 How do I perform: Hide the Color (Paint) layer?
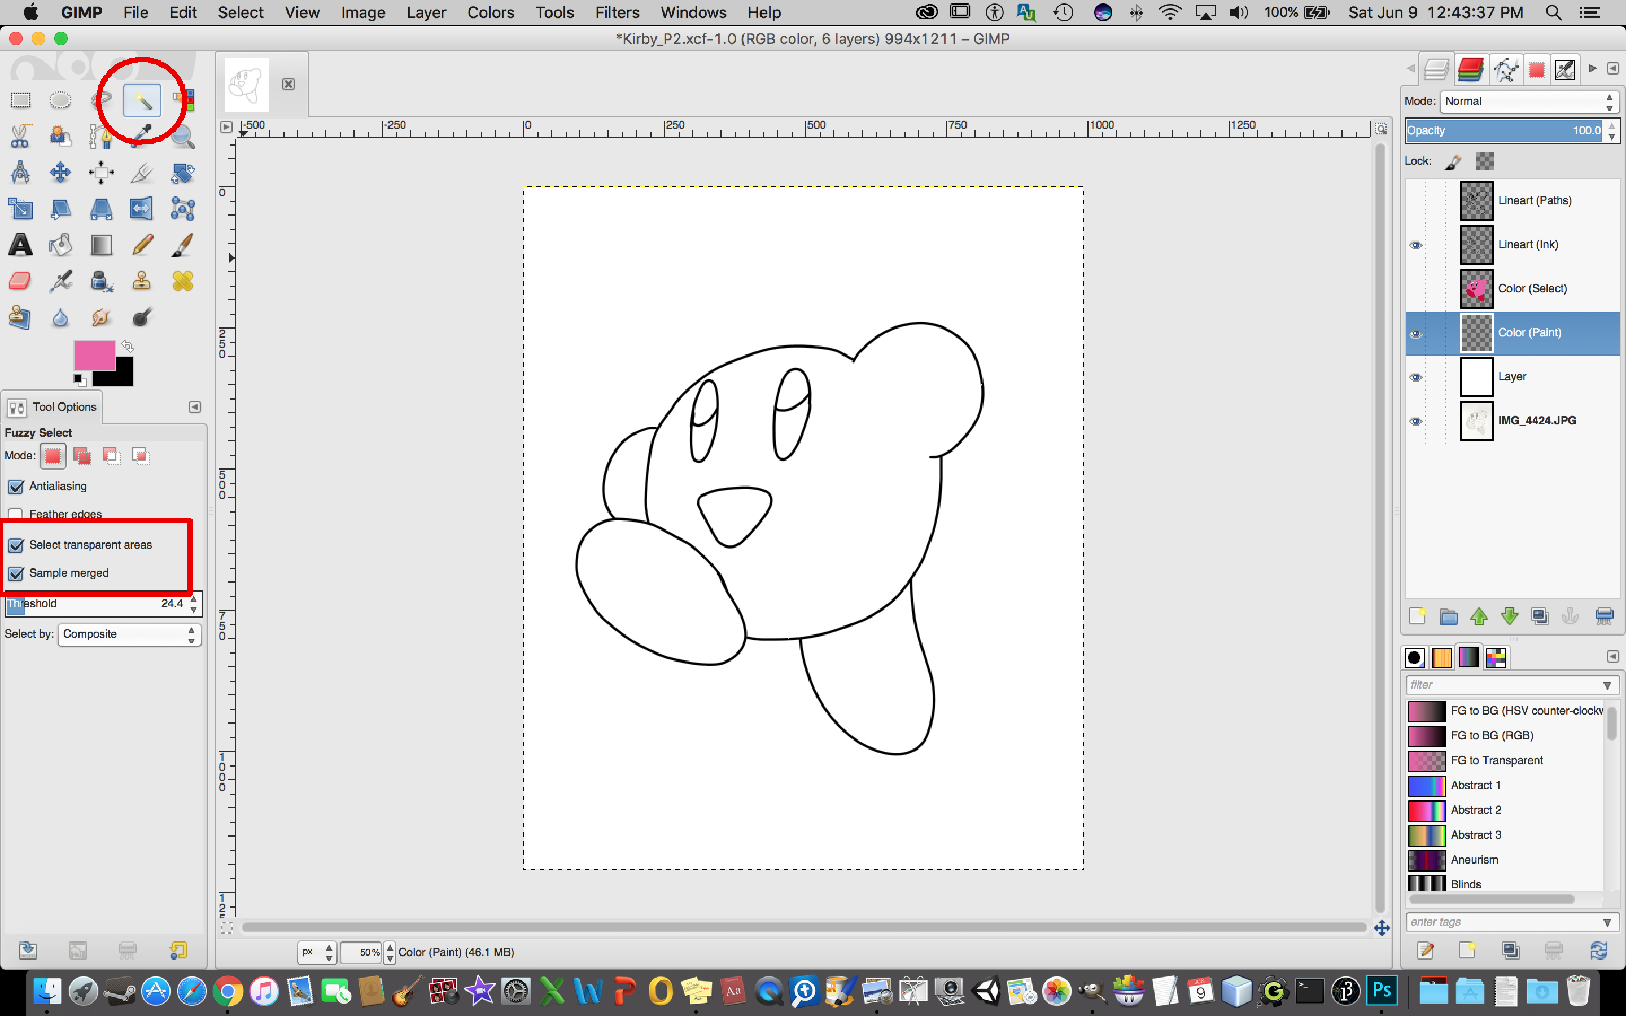click(x=1416, y=333)
